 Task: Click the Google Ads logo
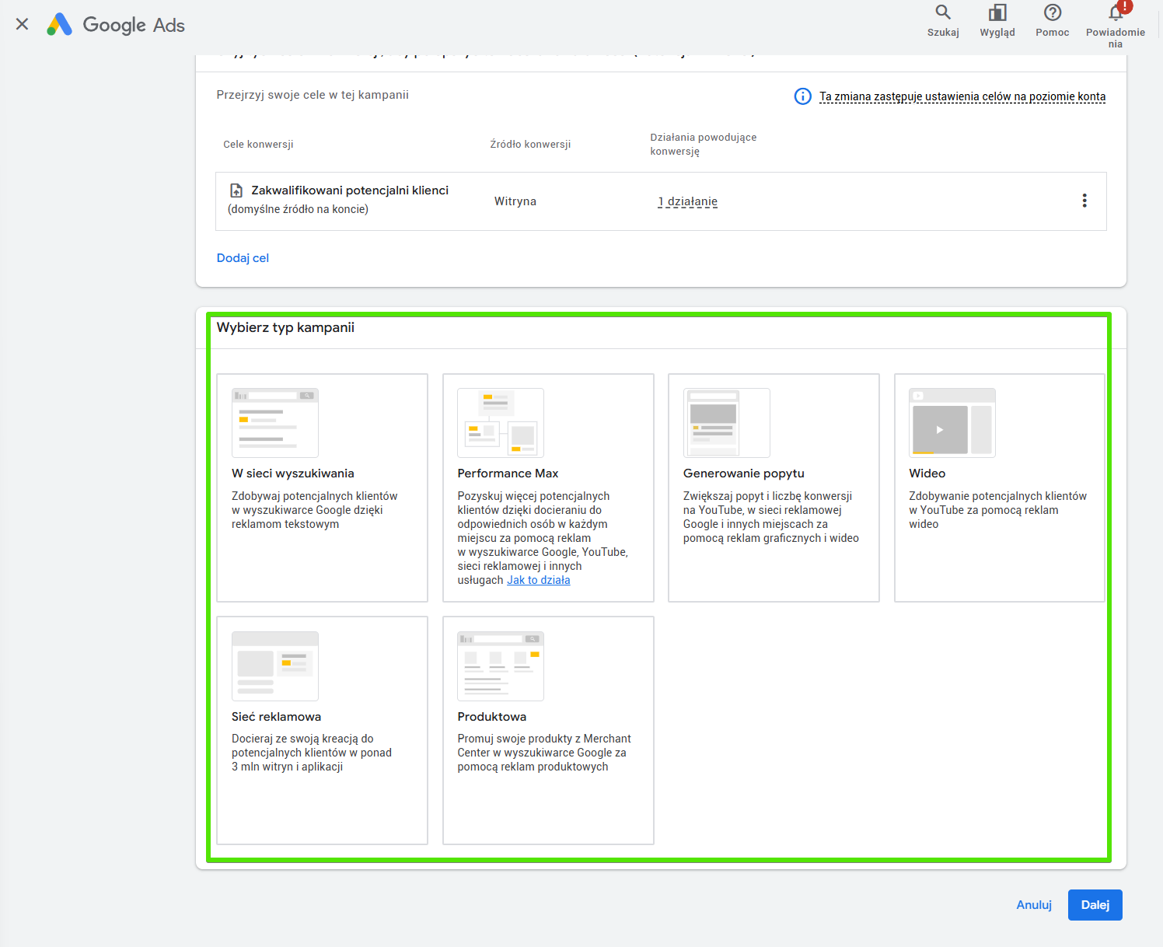(x=116, y=25)
